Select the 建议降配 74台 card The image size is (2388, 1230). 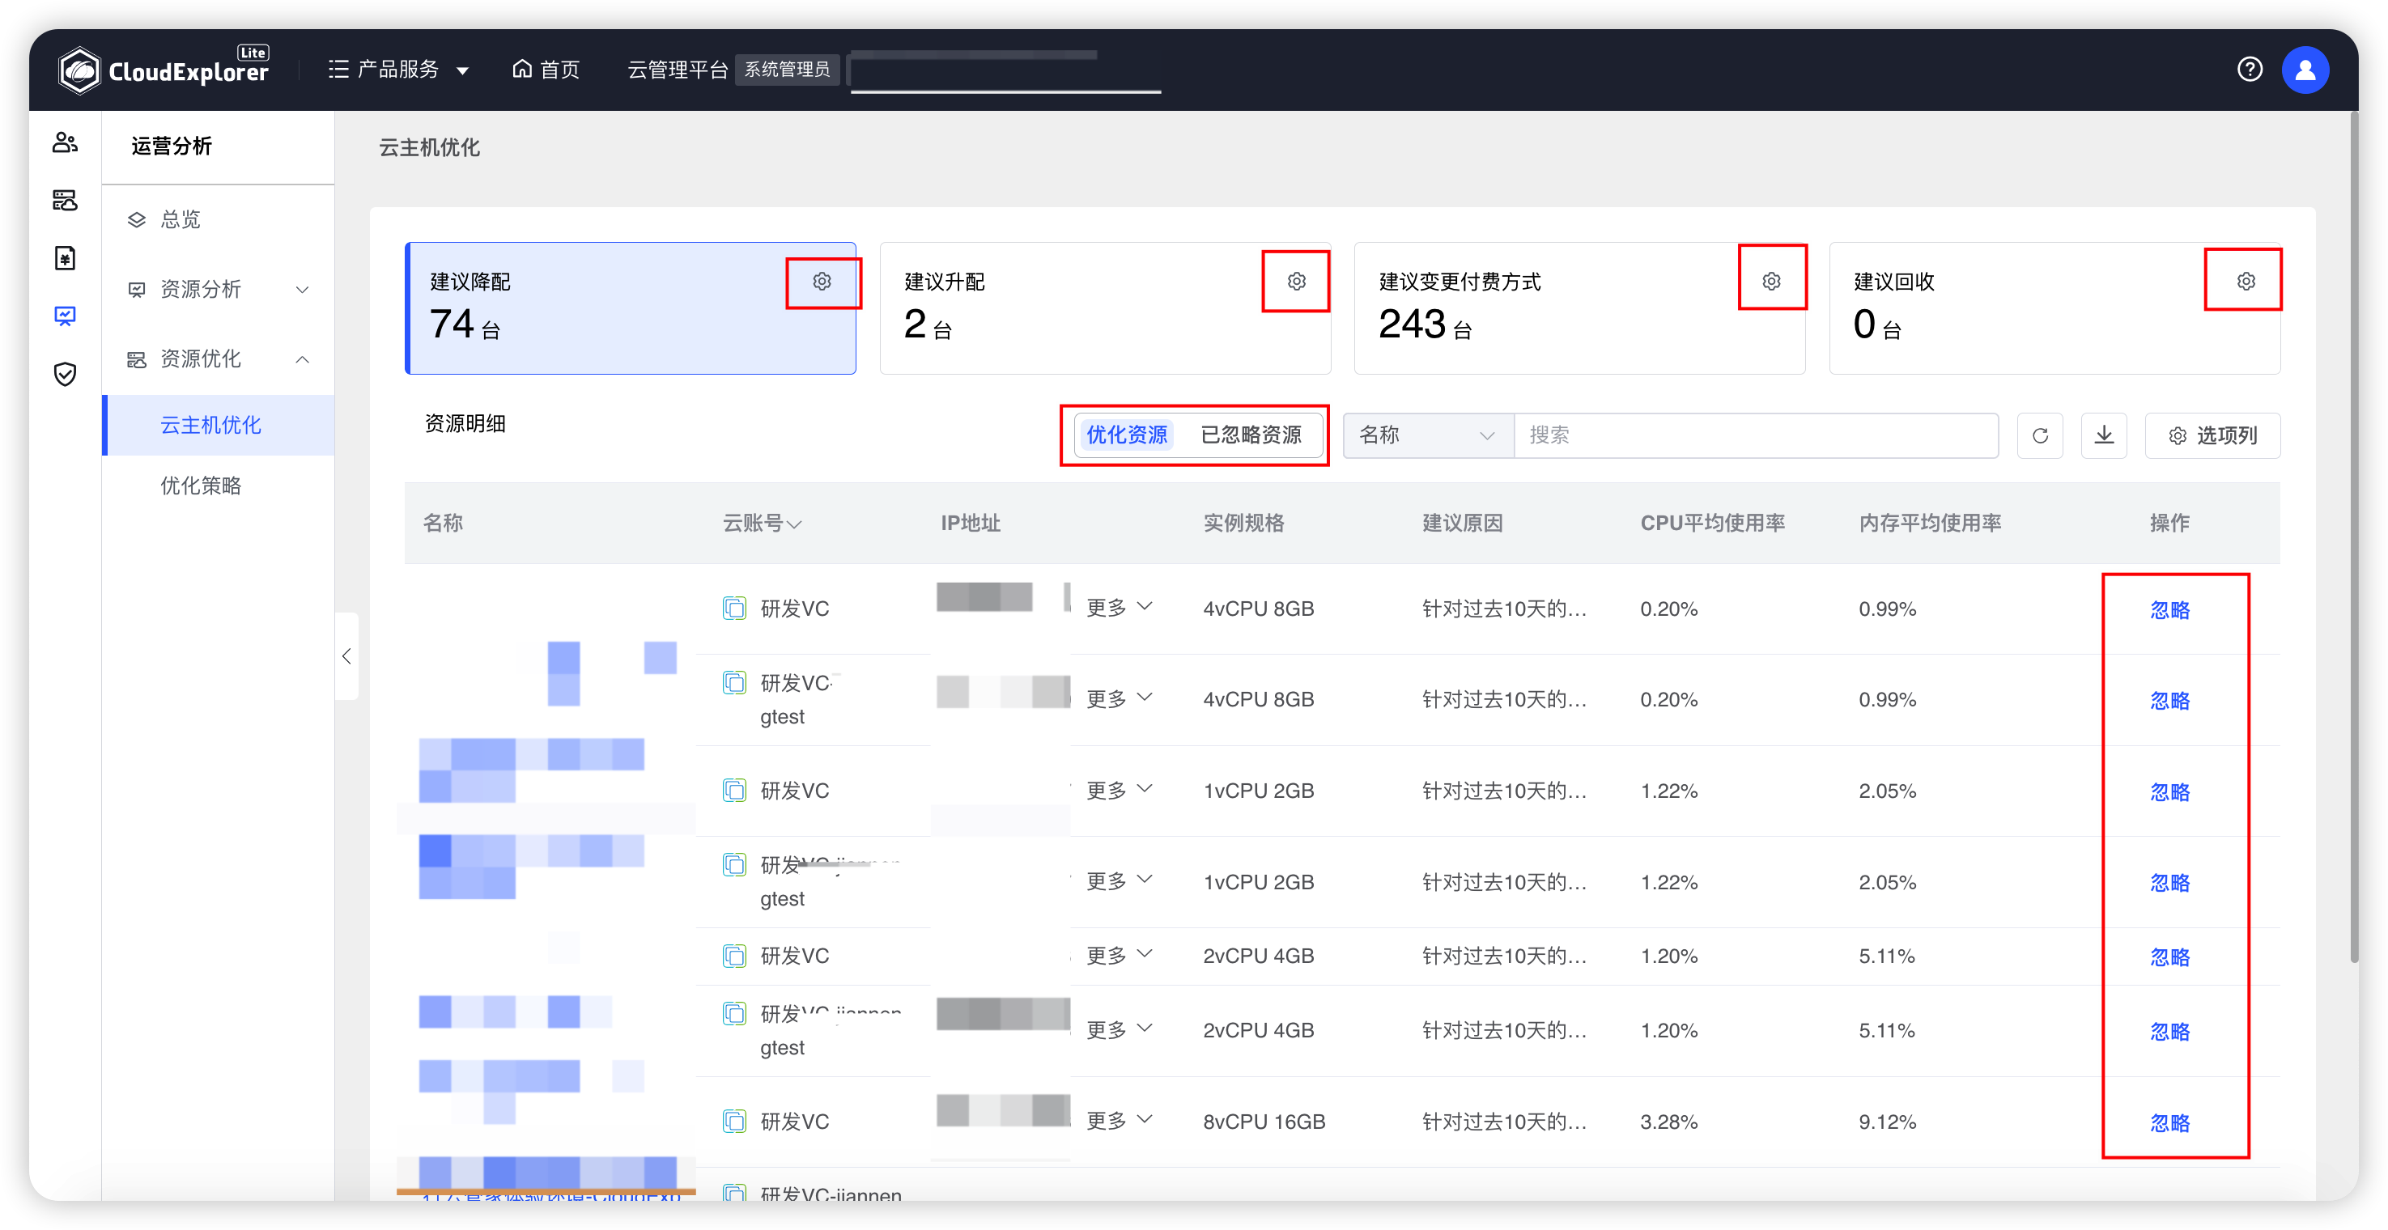[x=631, y=308]
